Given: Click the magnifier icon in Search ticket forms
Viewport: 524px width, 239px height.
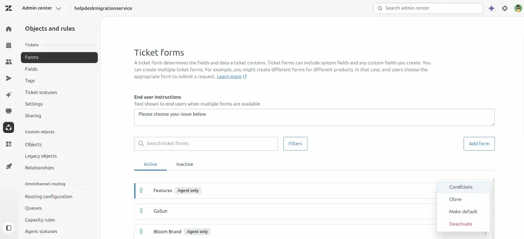Looking at the screenshot, I should (141, 144).
